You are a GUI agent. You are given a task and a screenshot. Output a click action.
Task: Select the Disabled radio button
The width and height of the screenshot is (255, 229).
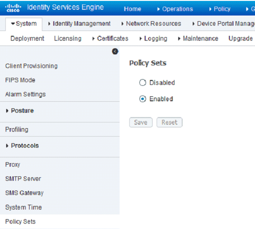coord(142,83)
